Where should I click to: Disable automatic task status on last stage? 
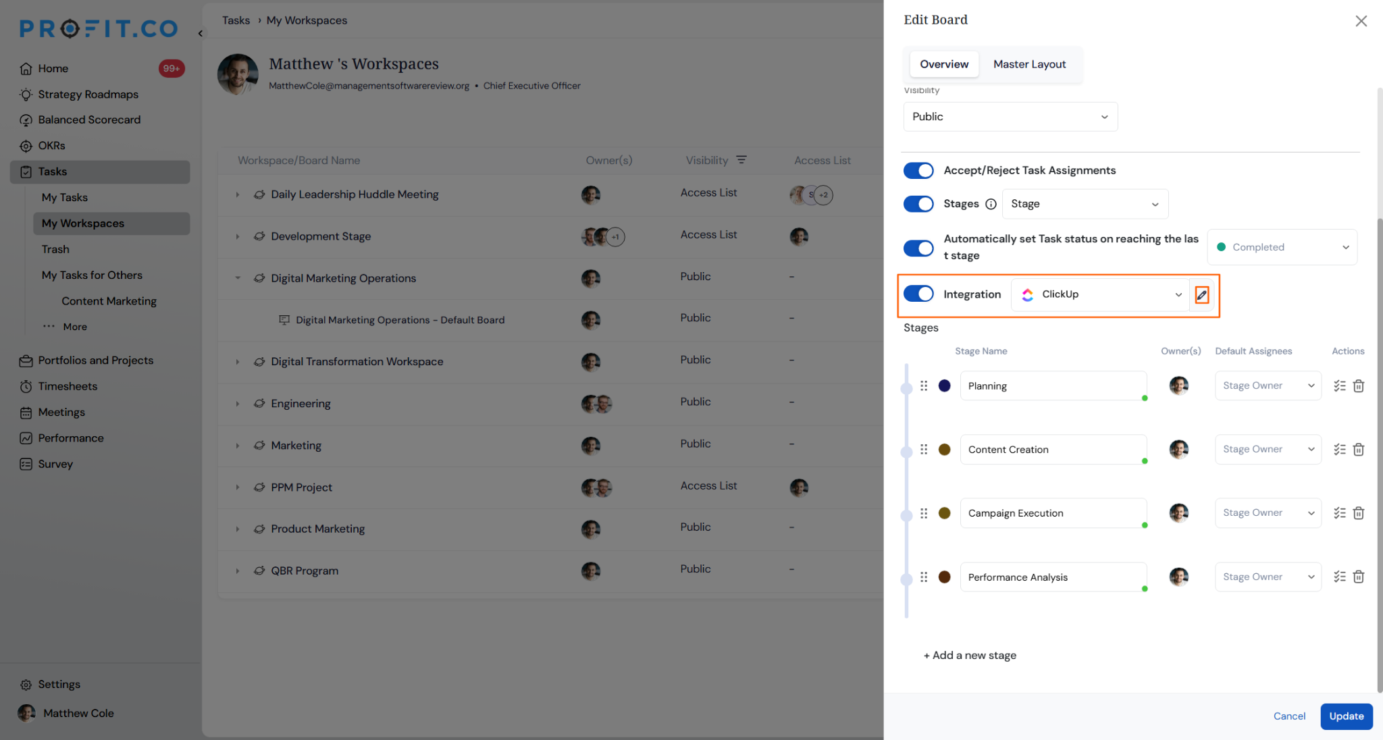pos(918,248)
